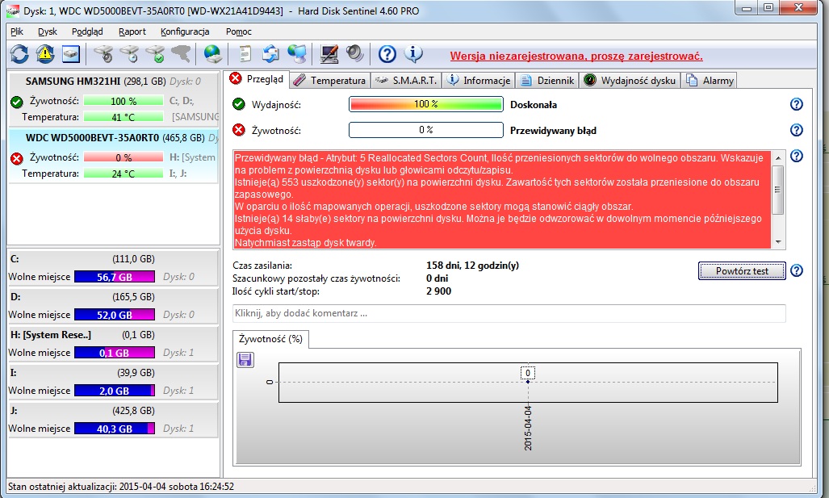Click the disk with green checkmark icon
Screen dimensions: 829x498
click(x=155, y=54)
